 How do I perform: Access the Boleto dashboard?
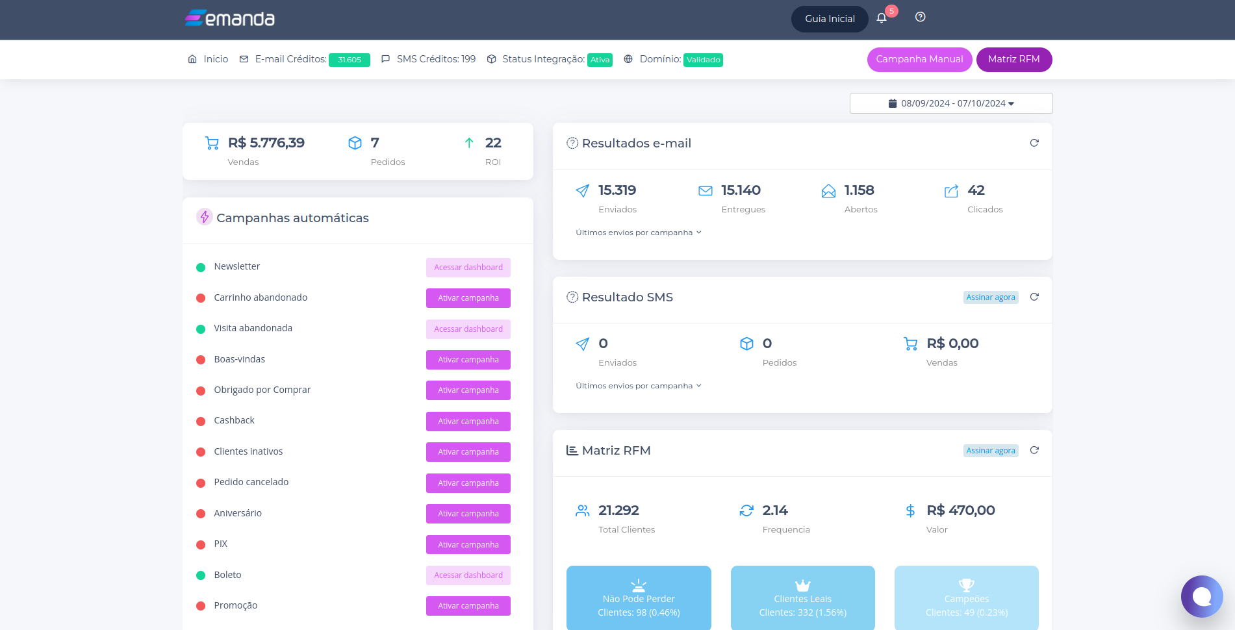coord(468,575)
